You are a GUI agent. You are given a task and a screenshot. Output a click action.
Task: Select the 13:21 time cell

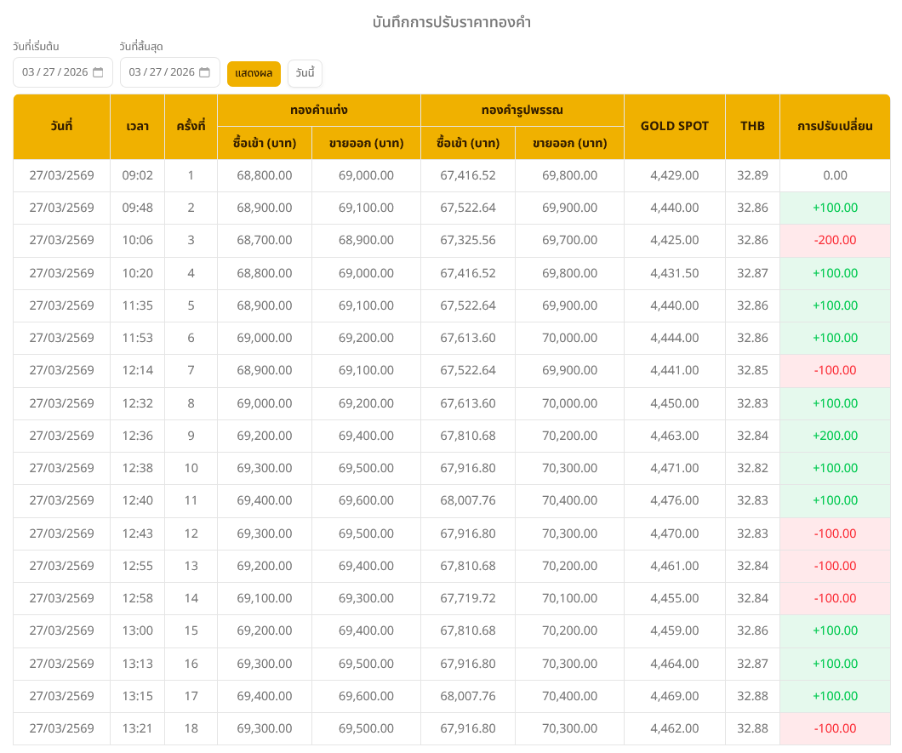pos(137,729)
